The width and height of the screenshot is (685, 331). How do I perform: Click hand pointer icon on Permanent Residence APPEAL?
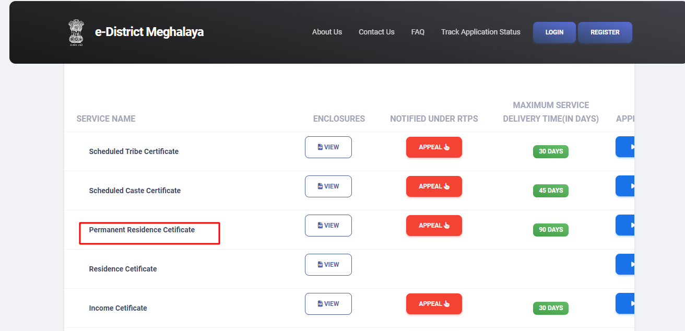click(x=447, y=225)
